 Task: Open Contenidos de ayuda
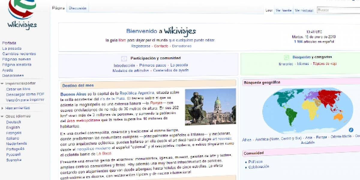[x=171, y=70]
